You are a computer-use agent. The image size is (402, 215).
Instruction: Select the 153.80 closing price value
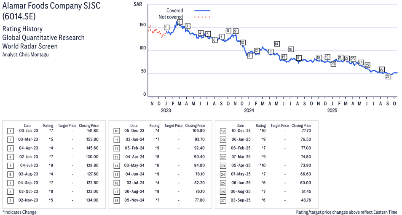pos(91,140)
